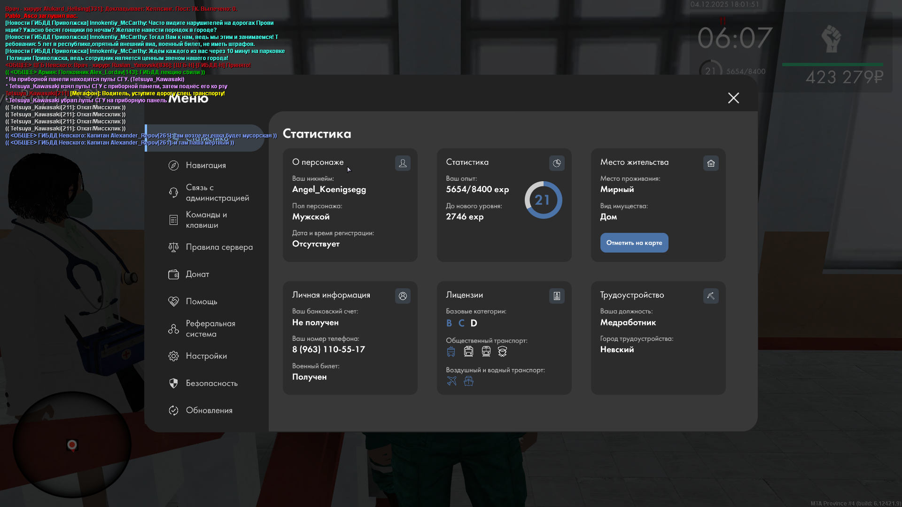Image resolution: width=902 pixels, height=507 pixels.
Task: Select the Донат menu entry
Action: coord(197,275)
